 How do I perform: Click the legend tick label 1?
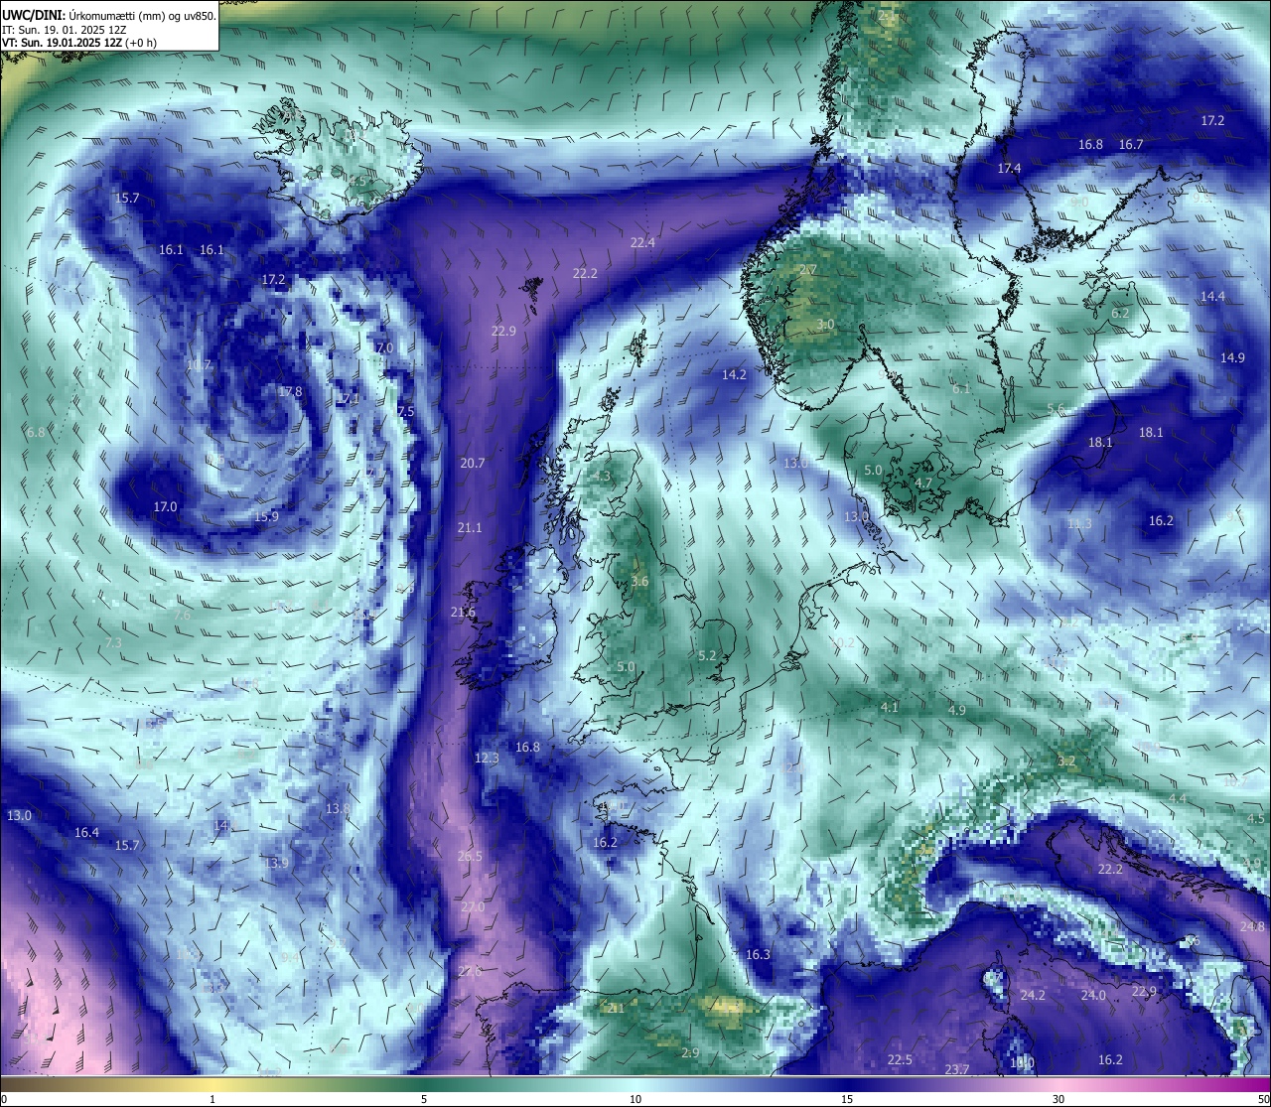[212, 1098]
